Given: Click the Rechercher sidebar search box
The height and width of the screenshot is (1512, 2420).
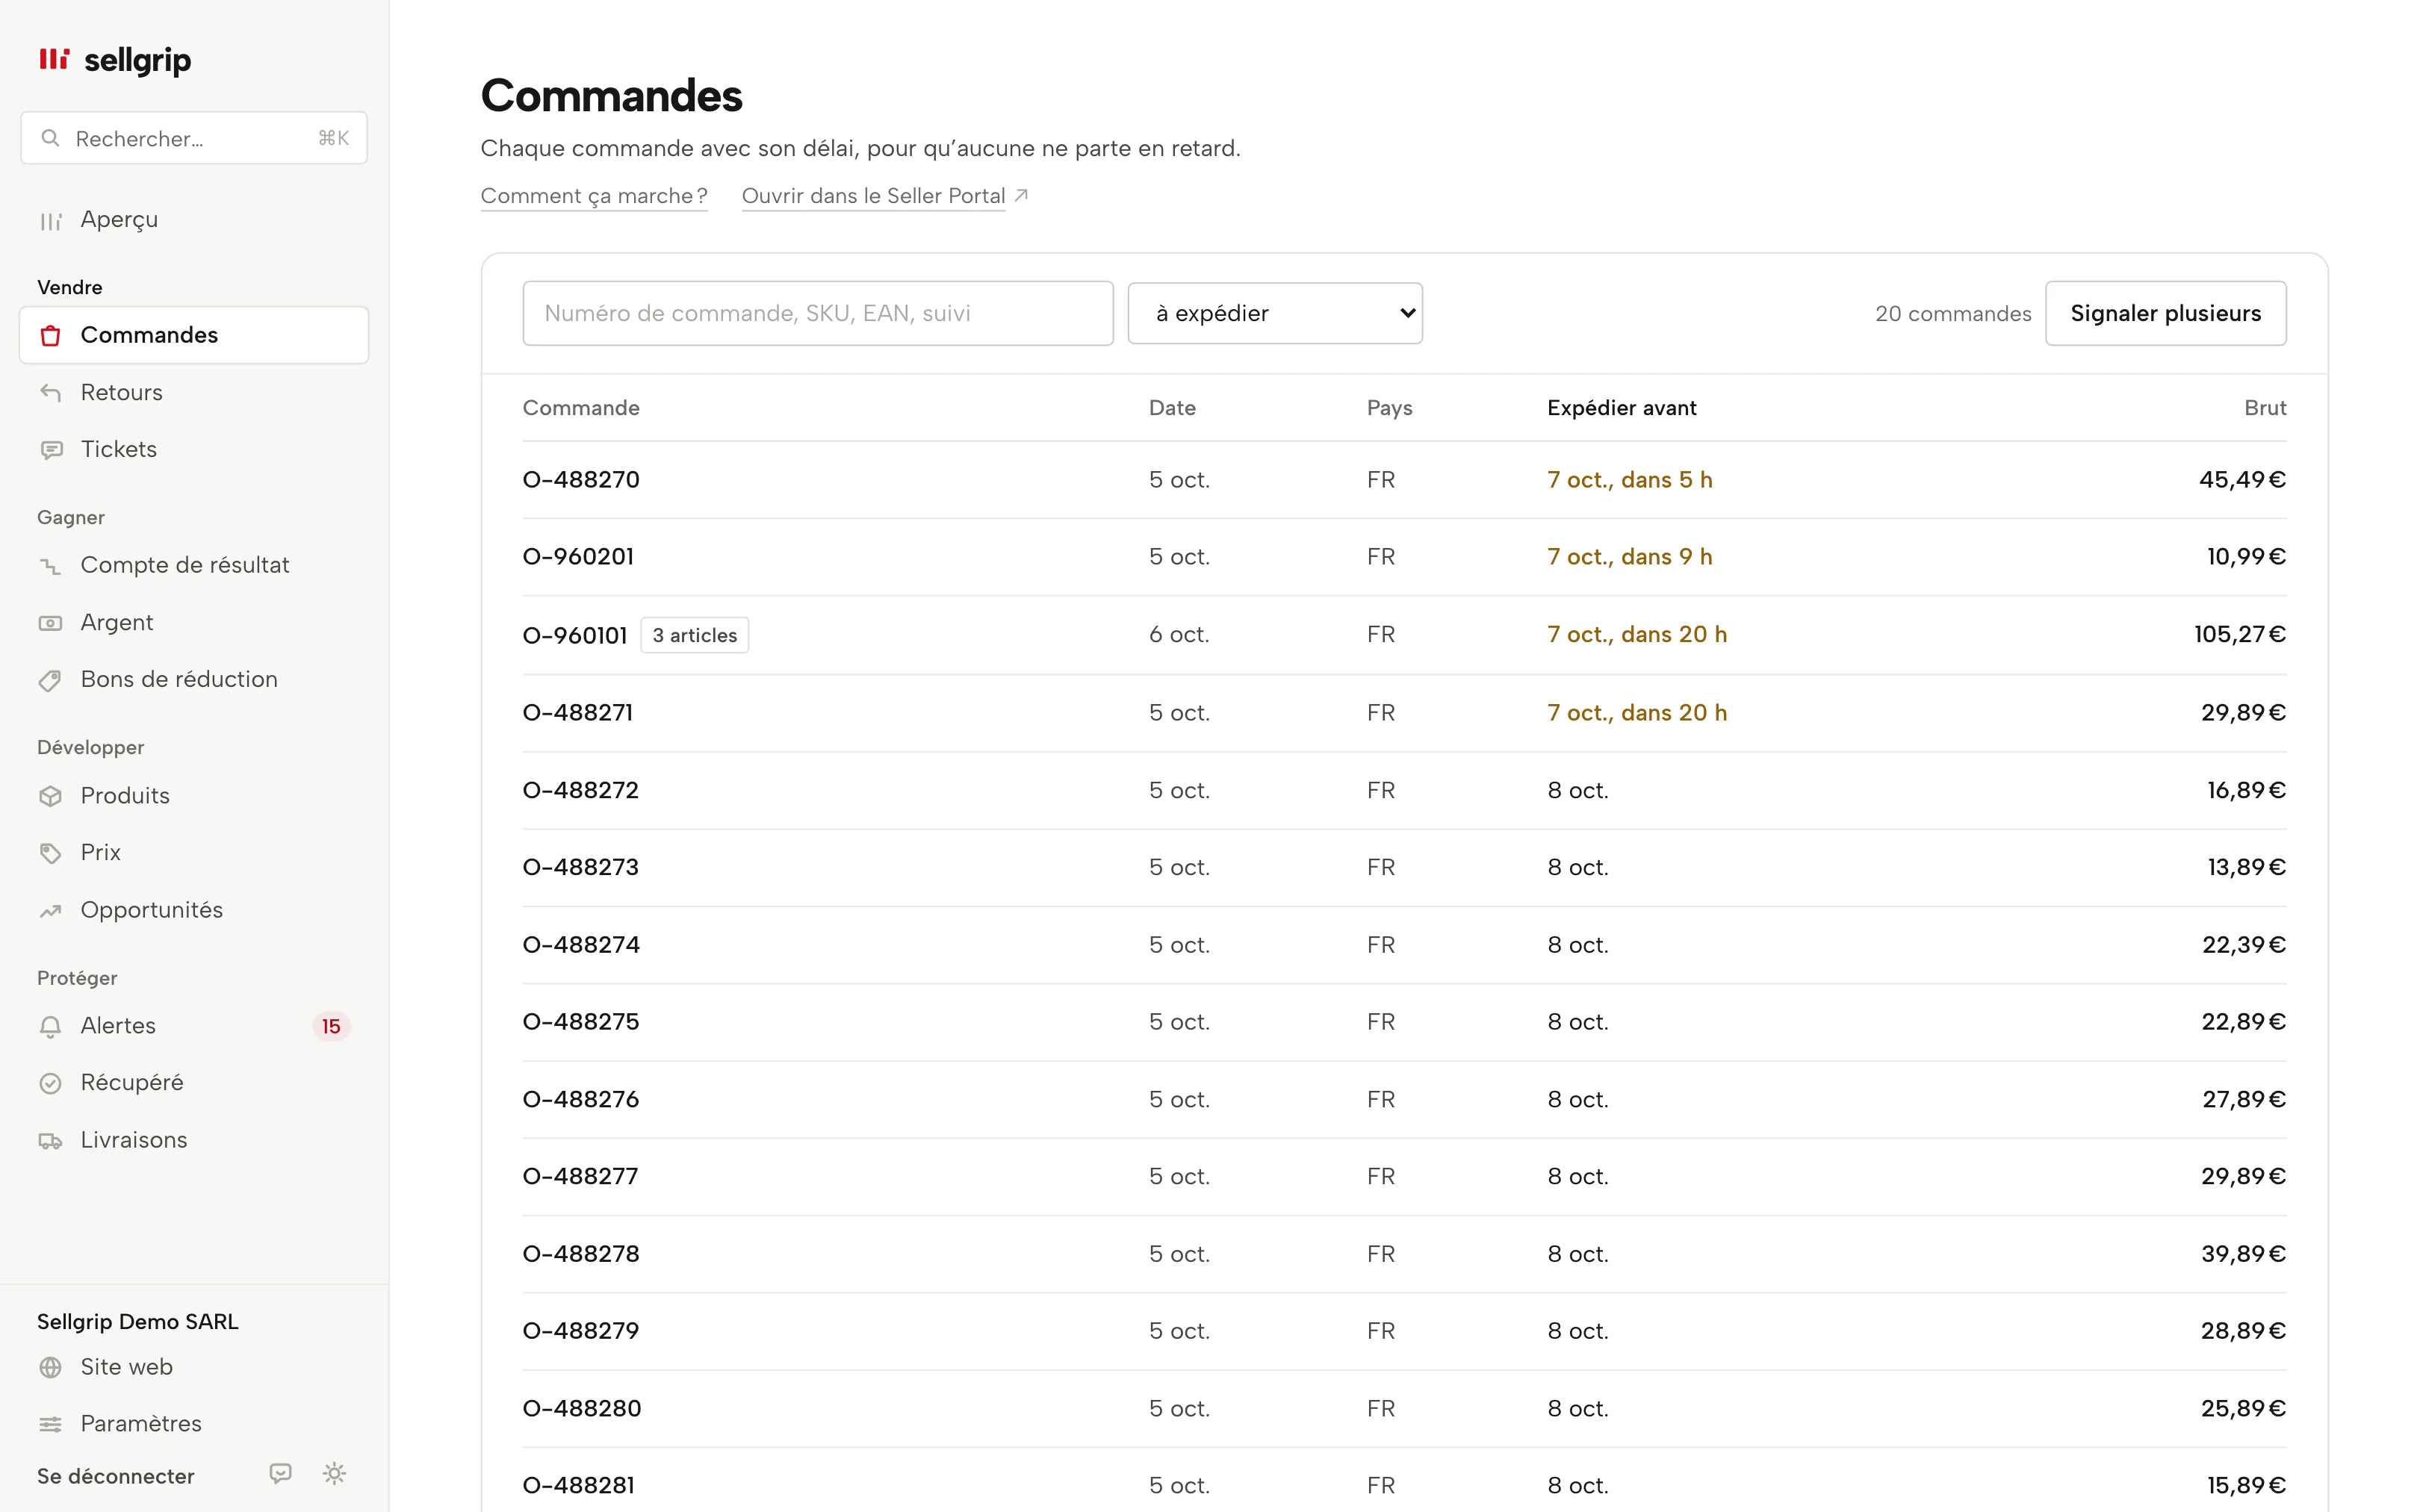Looking at the screenshot, I should [x=194, y=138].
